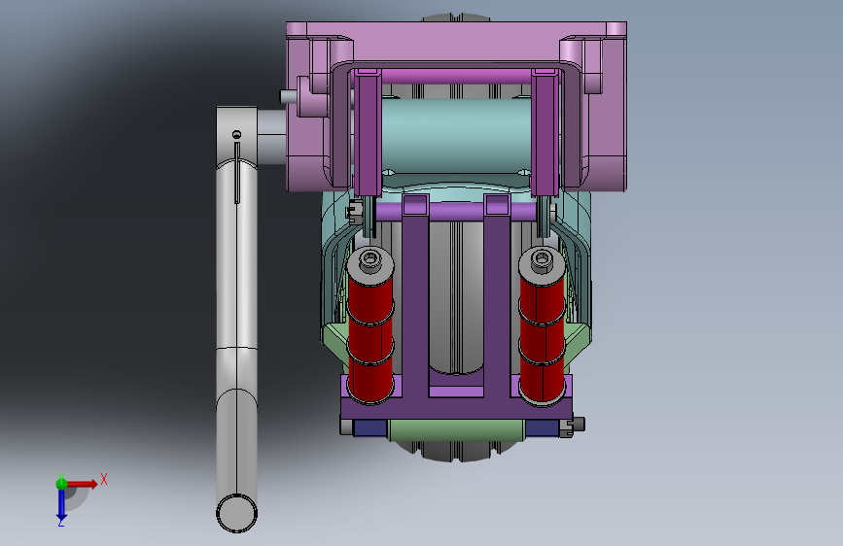Select the small pin hole on crank elbow

coord(236,134)
